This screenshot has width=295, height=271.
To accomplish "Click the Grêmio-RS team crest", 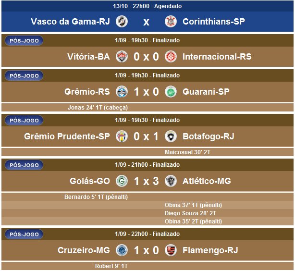I will point(122,92).
